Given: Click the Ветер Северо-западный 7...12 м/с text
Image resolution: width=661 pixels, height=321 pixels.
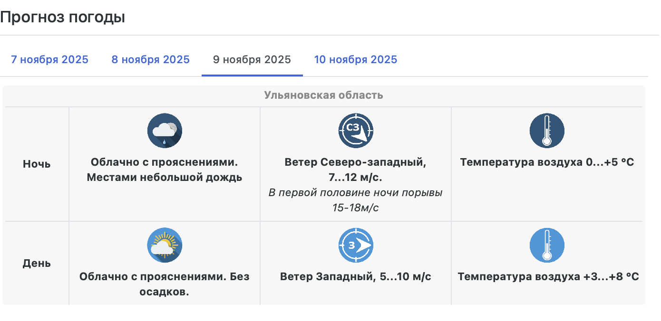Looking at the screenshot, I should click(x=356, y=170).
